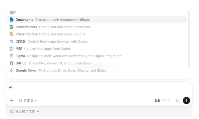Click the 插件 section heading
The width and height of the screenshot is (199, 119).
pos(13,12)
